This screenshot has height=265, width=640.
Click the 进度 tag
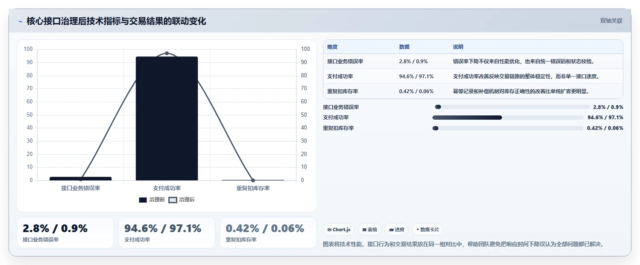click(x=396, y=230)
